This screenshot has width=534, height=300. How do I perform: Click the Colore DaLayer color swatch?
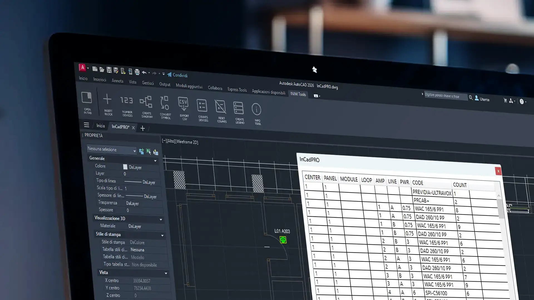coord(125,167)
